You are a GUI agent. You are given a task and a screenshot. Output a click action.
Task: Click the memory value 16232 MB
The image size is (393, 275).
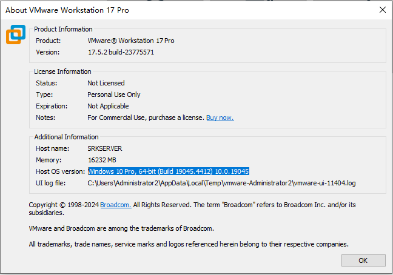click(102, 160)
